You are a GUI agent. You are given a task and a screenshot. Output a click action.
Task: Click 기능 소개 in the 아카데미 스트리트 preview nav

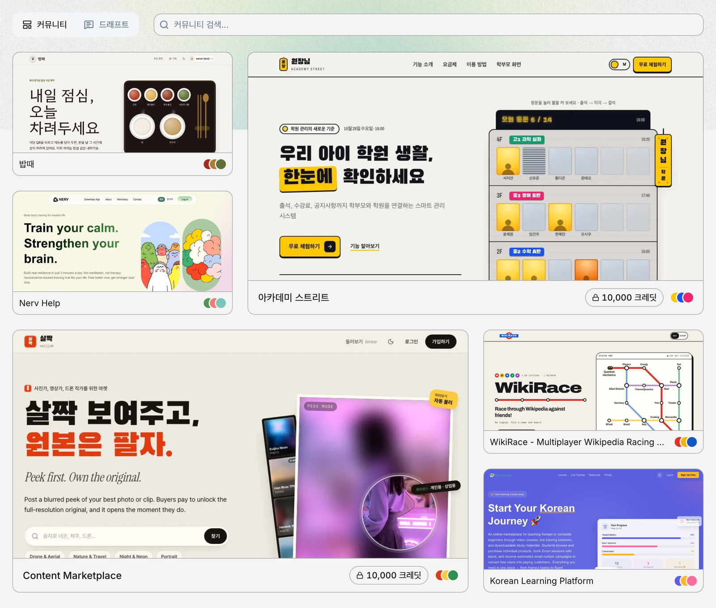423,64
